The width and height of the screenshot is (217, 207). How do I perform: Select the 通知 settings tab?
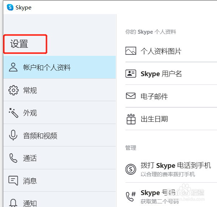(x=60, y=199)
